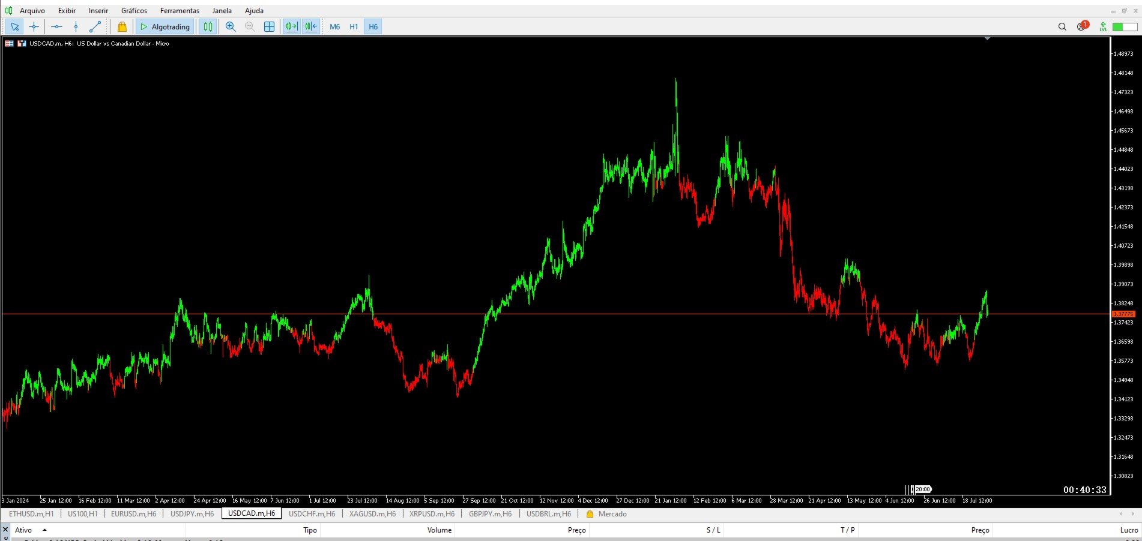The width and height of the screenshot is (1142, 541).
Task: Click the chart table icon beside USDCAD title
Action: click(9, 43)
